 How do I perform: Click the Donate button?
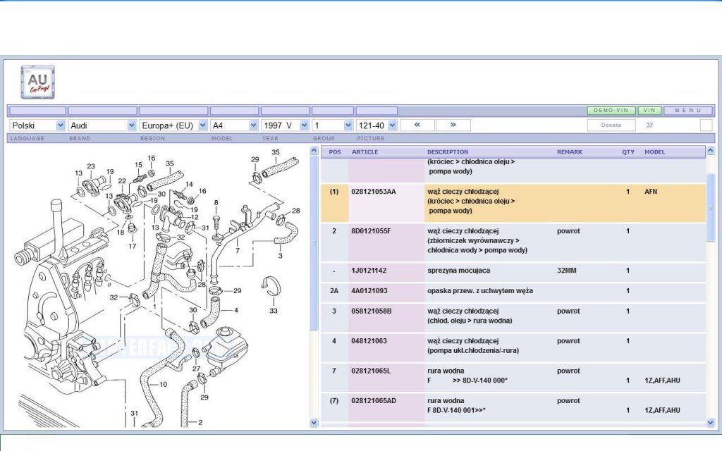click(x=611, y=125)
